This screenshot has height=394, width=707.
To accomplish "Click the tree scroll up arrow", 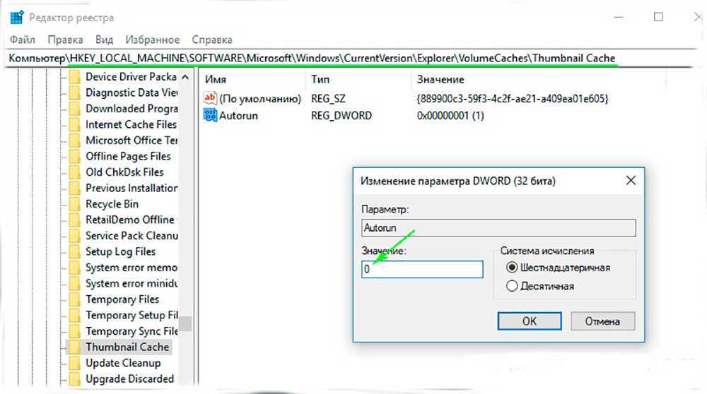I will pos(185,77).
